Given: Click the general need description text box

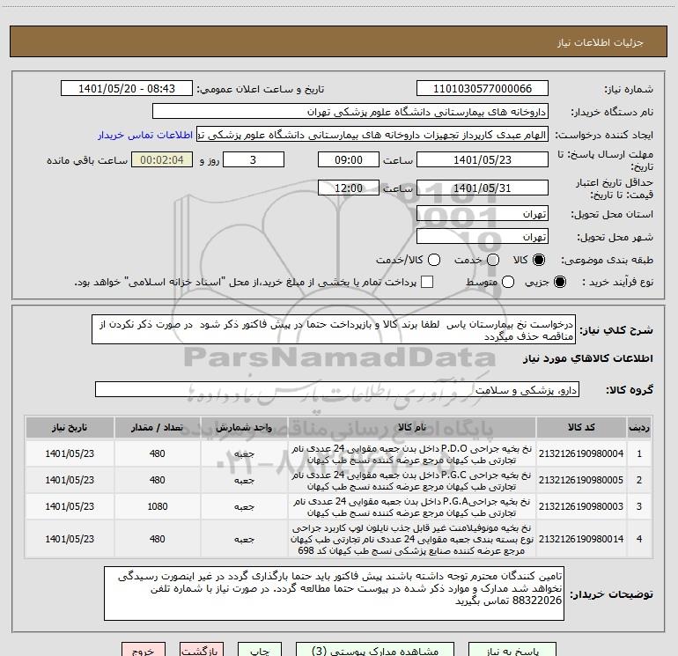Looking at the screenshot, I should pos(334,330).
